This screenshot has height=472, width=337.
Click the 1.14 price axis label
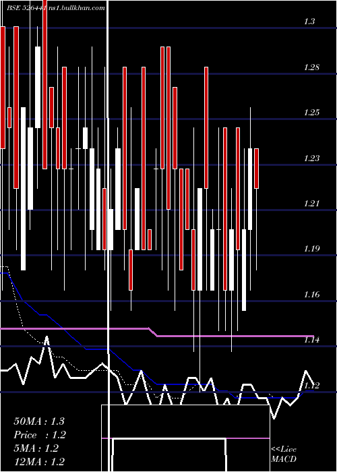click(311, 340)
